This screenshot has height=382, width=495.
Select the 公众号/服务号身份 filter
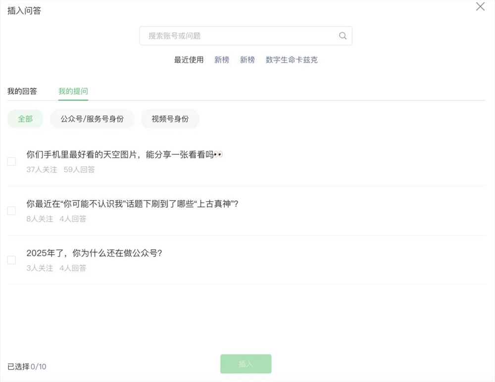[x=92, y=119]
